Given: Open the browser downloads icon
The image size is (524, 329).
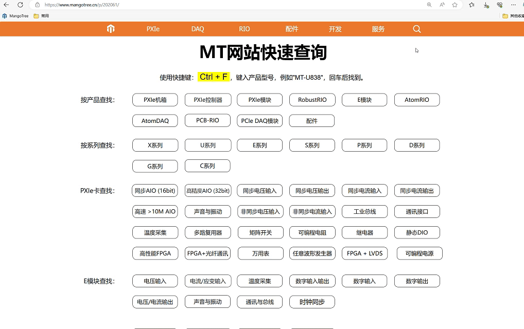Looking at the screenshot, I should coord(486,5).
